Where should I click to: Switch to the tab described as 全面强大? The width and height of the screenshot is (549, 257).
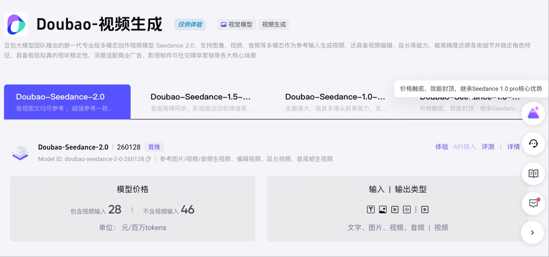pyautogui.click(x=336, y=102)
